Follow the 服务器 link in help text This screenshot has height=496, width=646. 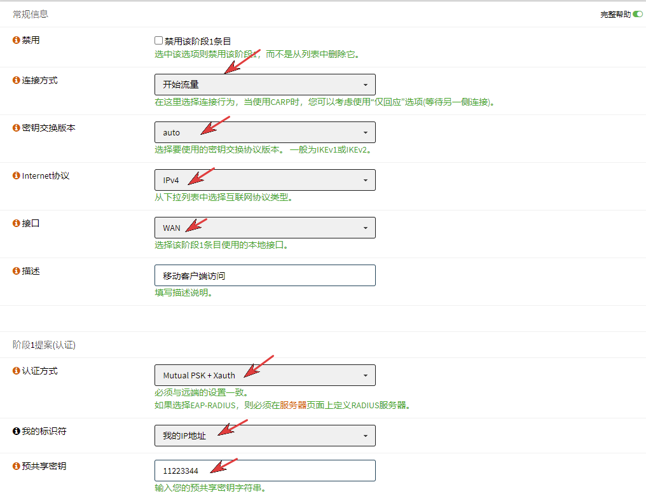293,405
